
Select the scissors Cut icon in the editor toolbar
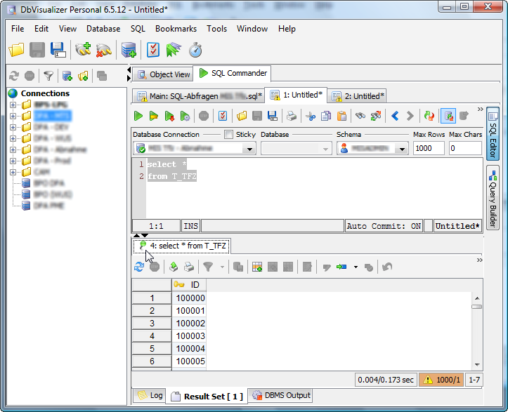[x=311, y=116]
